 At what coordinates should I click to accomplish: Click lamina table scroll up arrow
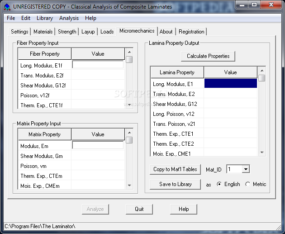[262, 71]
